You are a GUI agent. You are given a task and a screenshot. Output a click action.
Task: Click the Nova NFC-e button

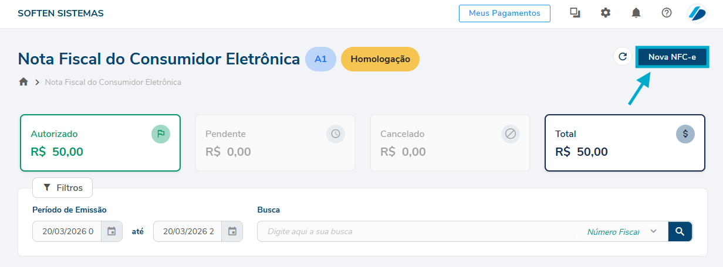pos(672,57)
